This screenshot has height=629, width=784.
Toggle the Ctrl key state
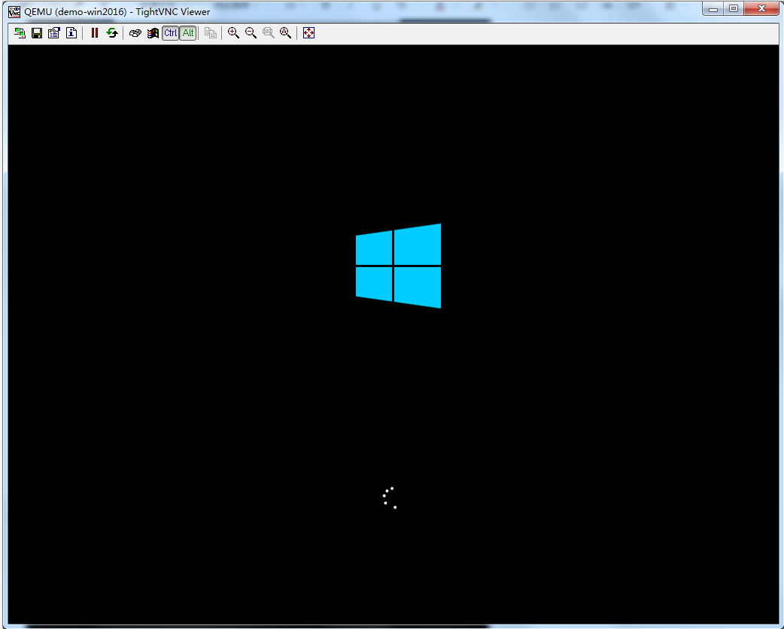(x=171, y=33)
